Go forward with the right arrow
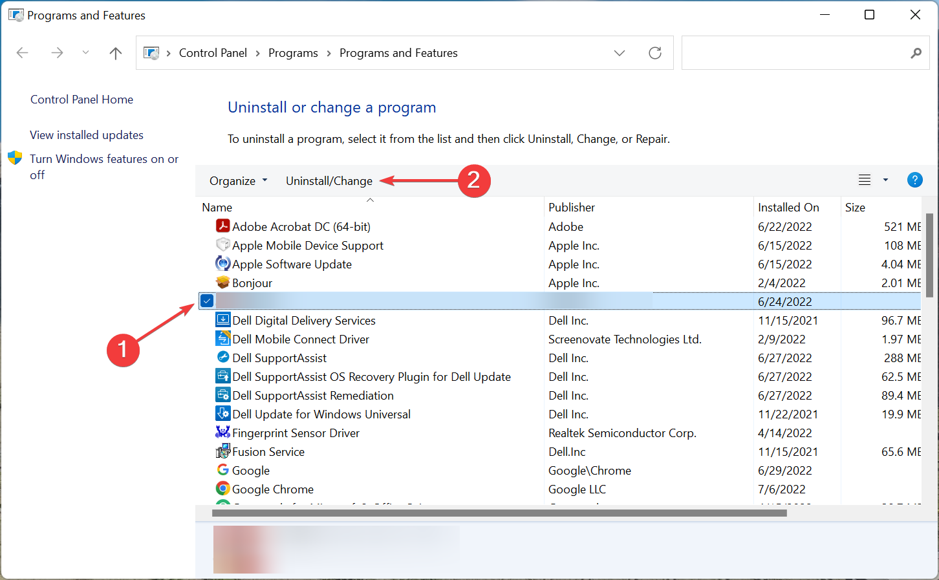 tap(57, 53)
